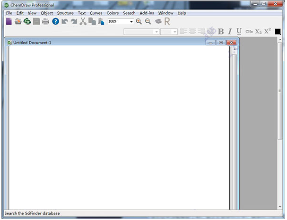The image size is (287, 220).
Task: Open the File menu
Action: (9, 13)
